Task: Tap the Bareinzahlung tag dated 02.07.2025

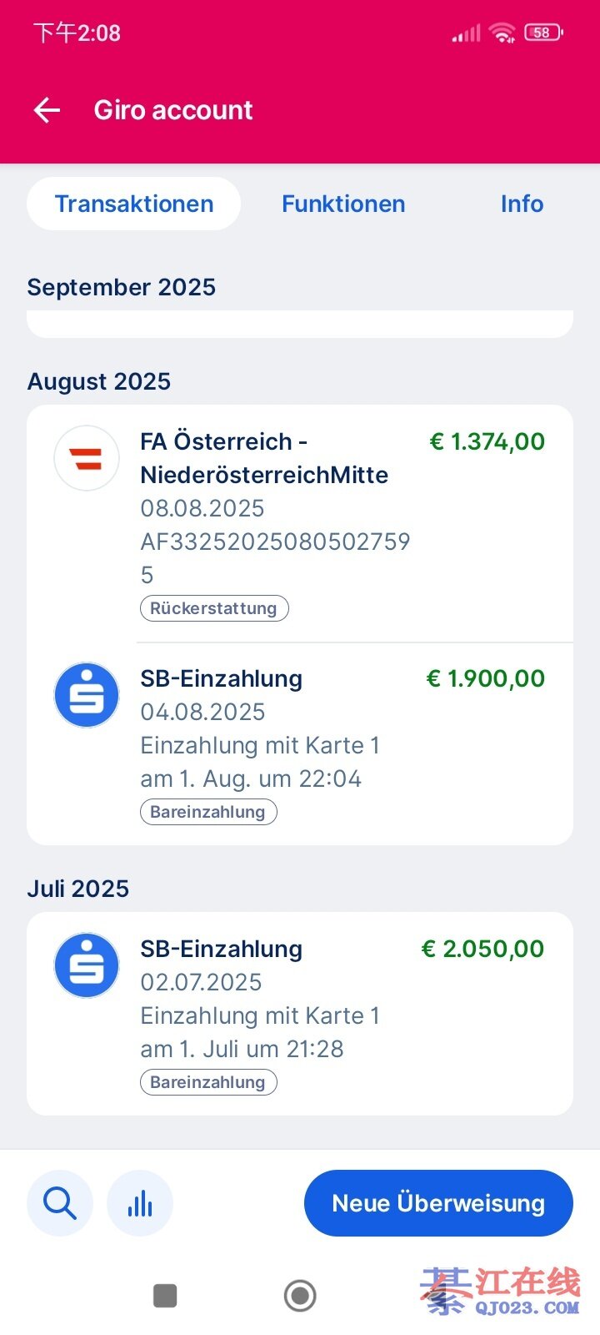Action: (x=208, y=1082)
